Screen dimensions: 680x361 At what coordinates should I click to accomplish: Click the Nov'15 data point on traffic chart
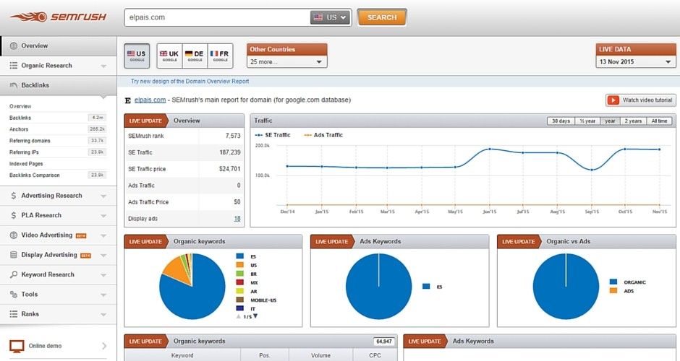pos(660,149)
